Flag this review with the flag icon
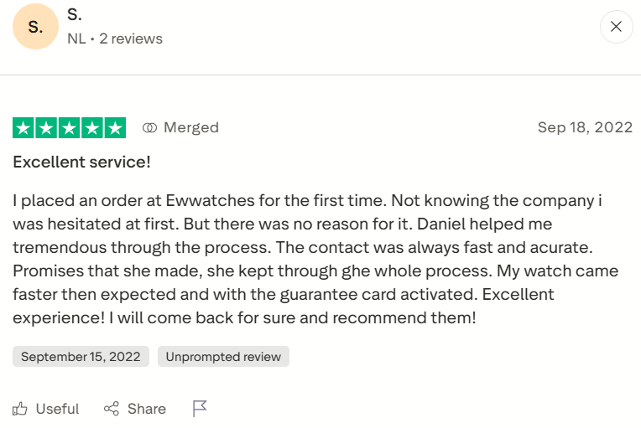The image size is (641, 428). tap(200, 409)
